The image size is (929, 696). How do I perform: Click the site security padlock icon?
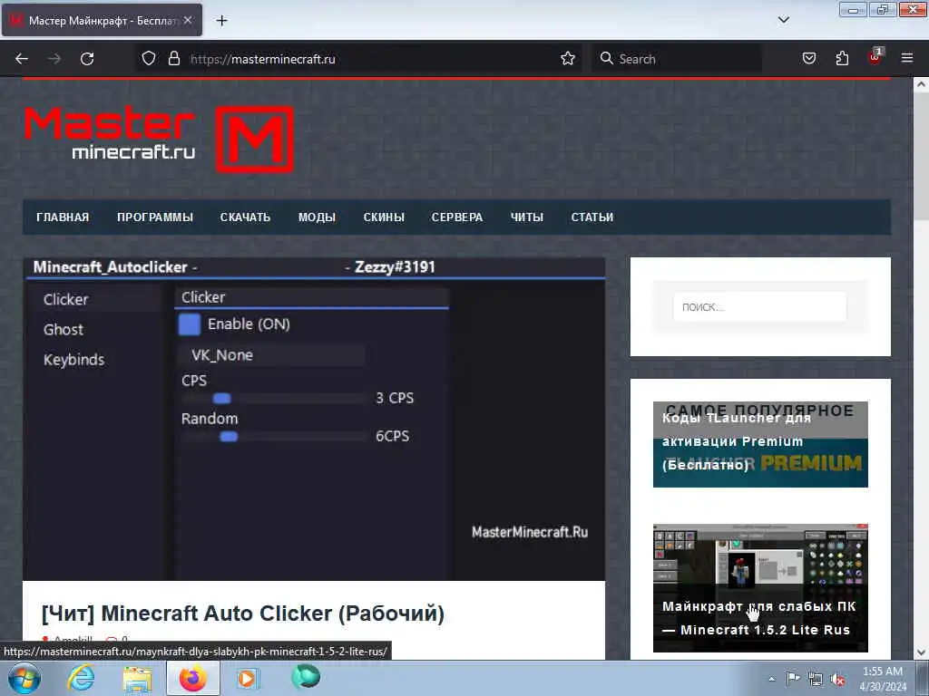(173, 58)
